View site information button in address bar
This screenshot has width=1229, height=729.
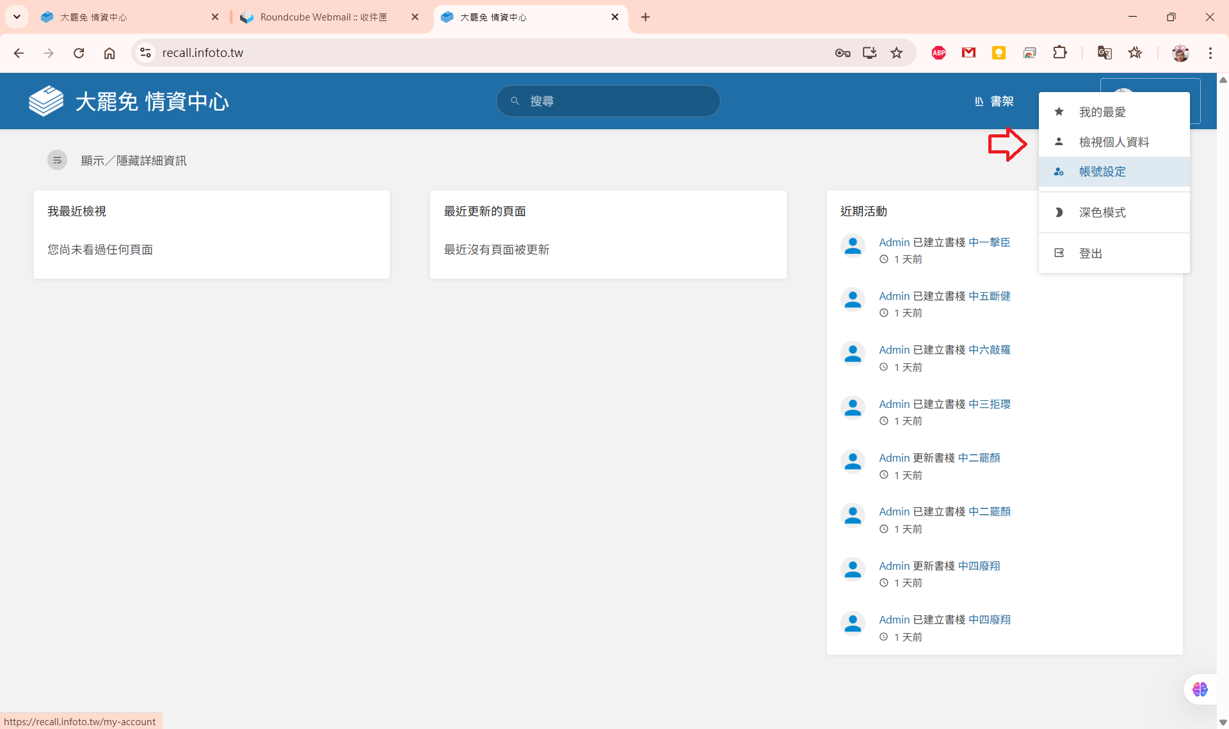click(x=146, y=53)
